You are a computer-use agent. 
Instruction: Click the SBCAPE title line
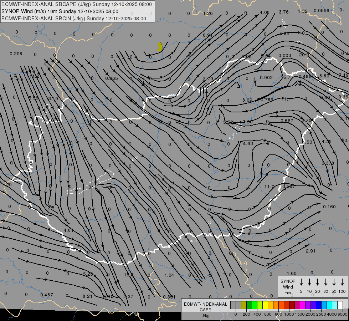pos(77,4)
